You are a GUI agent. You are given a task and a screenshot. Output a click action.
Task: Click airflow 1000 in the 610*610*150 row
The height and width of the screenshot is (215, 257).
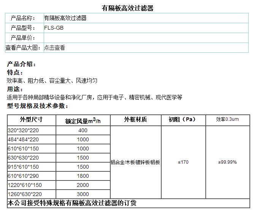coord(83,149)
